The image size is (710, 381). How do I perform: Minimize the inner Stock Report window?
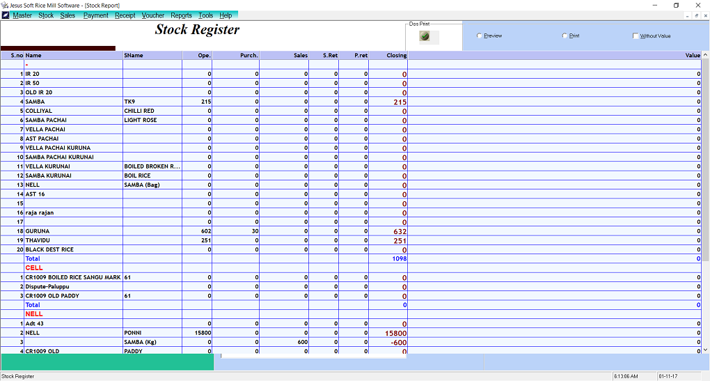pyautogui.click(x=687, y=15)
